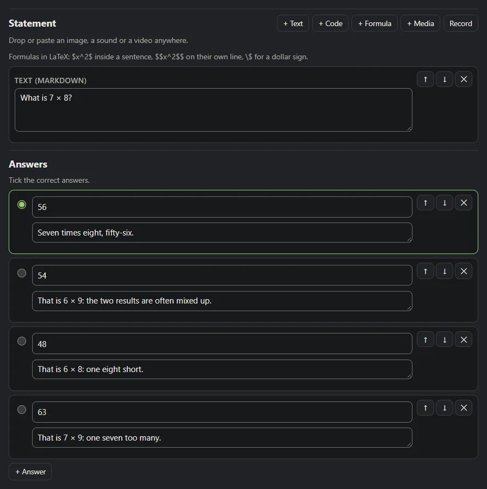487x489 pixels.
Task: Click the 'Tick the correct answers.' hint
Action: (x=50, y=180)
